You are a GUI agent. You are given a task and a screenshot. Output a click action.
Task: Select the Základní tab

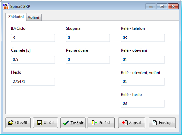tap(16, 17)
